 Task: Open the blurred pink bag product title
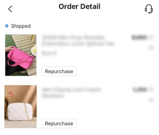pos(78,40)
